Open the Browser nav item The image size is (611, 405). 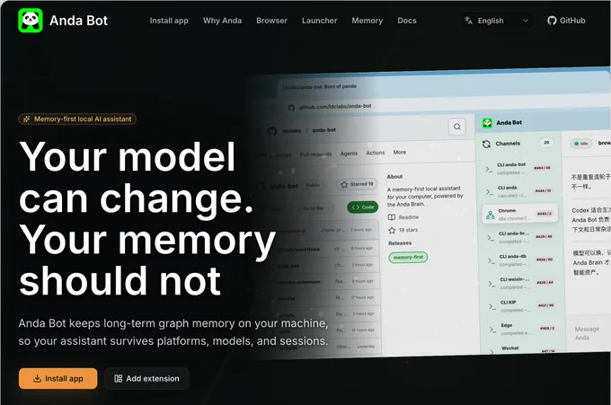pyautogui.click(x=271, y=21)
